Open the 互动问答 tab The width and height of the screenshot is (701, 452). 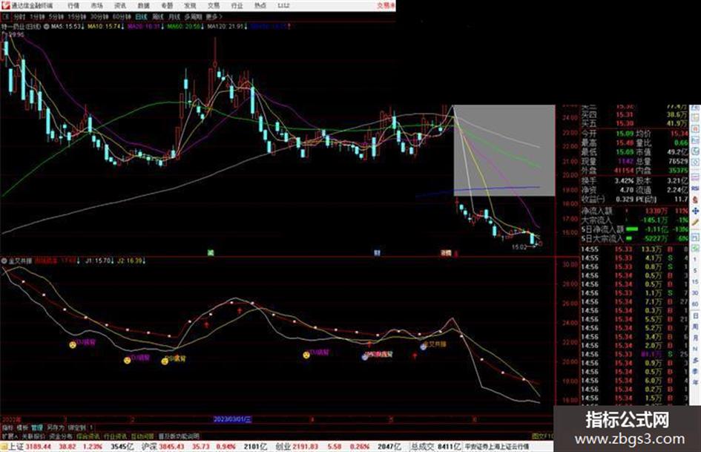click(142, 436)
